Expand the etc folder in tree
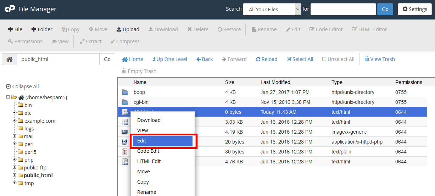The width and height of the screenshot is (435, 196). (x=15, y=113)
